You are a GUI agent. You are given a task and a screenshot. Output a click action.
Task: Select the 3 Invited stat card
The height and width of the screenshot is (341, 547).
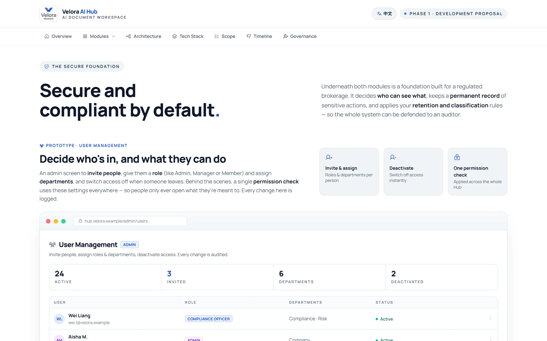pos(217,277)
